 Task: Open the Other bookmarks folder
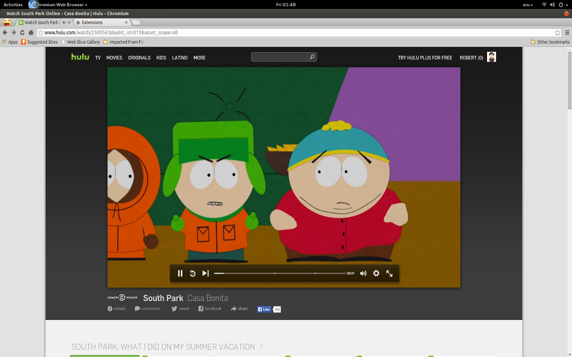pos(550,42)
